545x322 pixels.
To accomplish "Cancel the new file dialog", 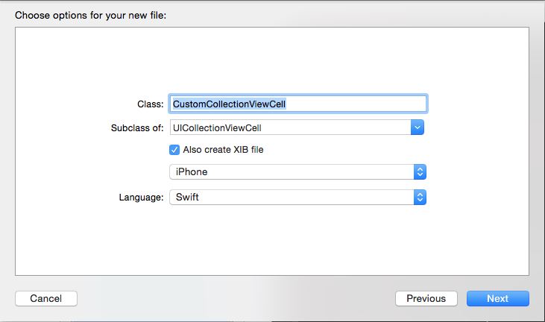I will coord(46,298).
